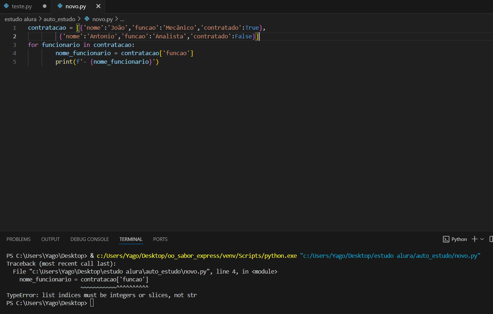Viewport: 493px width, 314px height.
Task: Click the python.exe path in terminal command
Action: 197,256
